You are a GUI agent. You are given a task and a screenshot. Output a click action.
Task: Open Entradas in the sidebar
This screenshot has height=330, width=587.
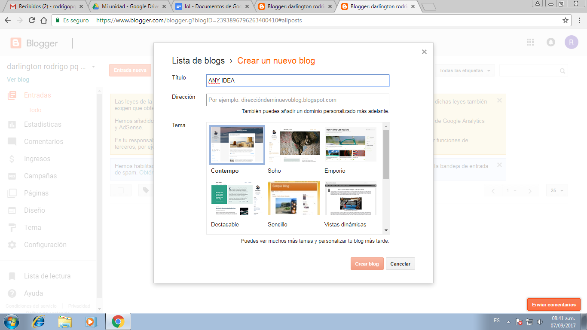(x=37, y=95)
